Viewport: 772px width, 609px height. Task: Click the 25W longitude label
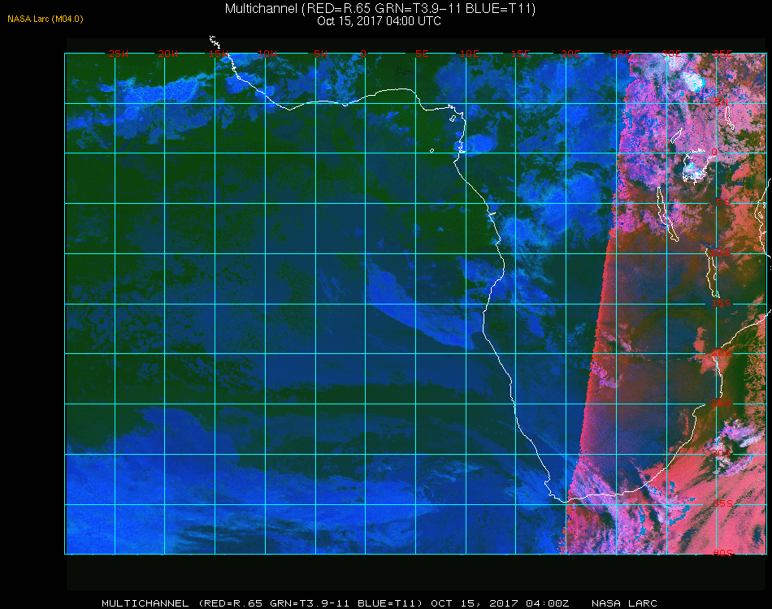[118, 54]
